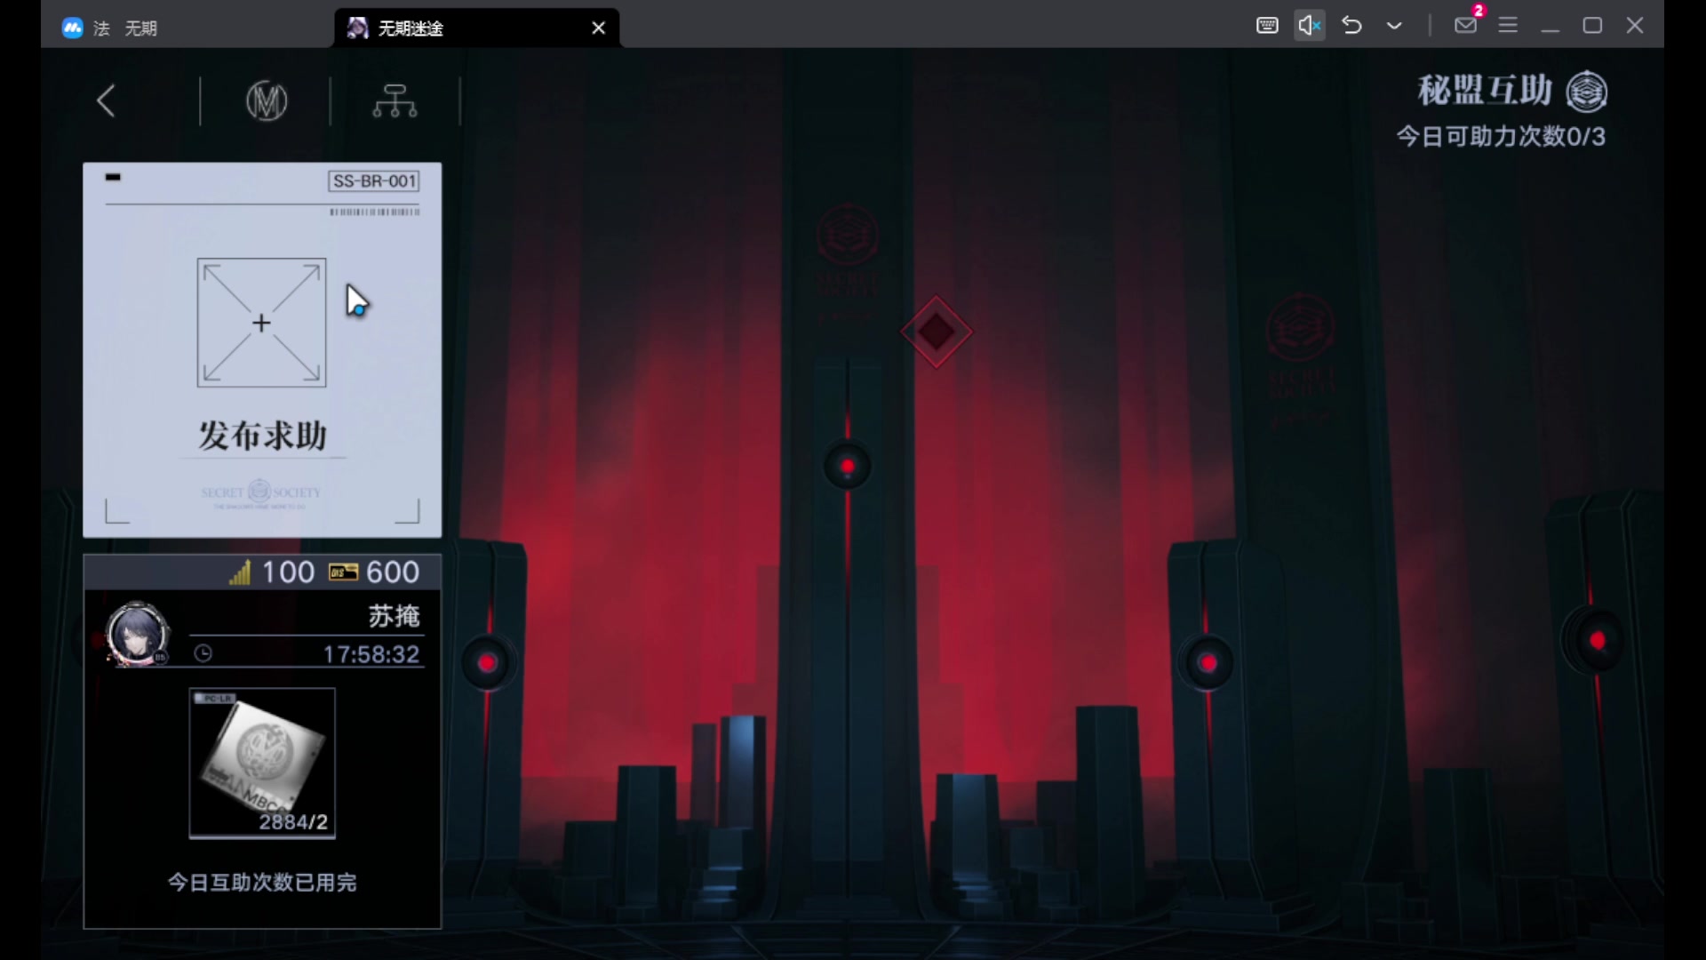Click the 发布求助 publish request card

click(x=262, y=349)
